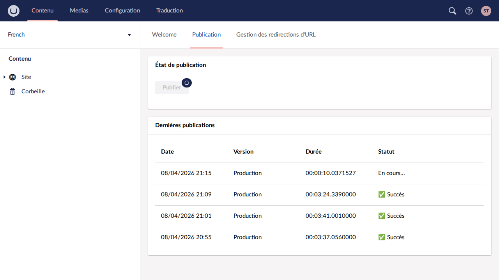Open the search magnifier icon
The image size is (499, 280).
tap(452, 11)
